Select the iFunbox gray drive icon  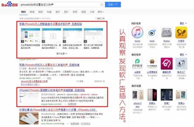[x=167, y=32]
